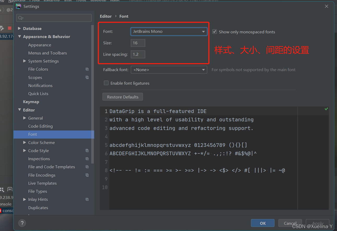Viewport: 337px width, 231px height.
Task: Expand the Database settings node
Action: (x=19, y=28)
